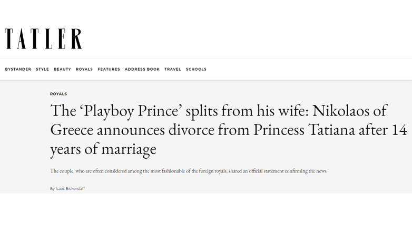The height and width of the screenshot is (232, 412).
Task: Click the article summary starting 'The couple'
Action: (188, 171)
